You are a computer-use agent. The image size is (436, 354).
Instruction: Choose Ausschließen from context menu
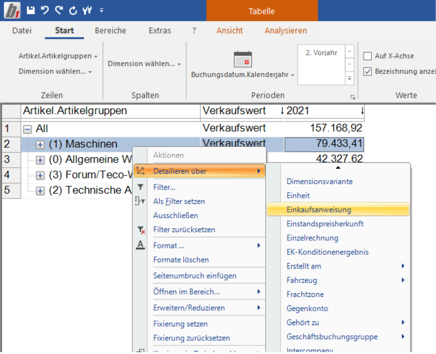pos(176,216)
